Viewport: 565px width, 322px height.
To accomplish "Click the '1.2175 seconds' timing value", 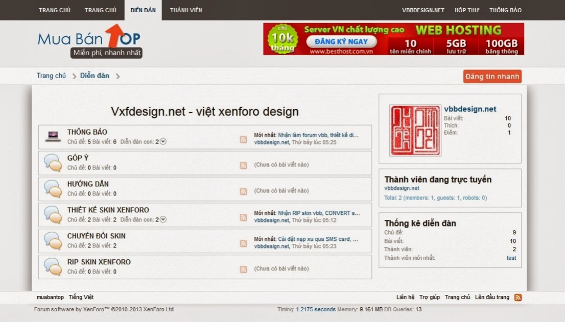I will [316, 309].
